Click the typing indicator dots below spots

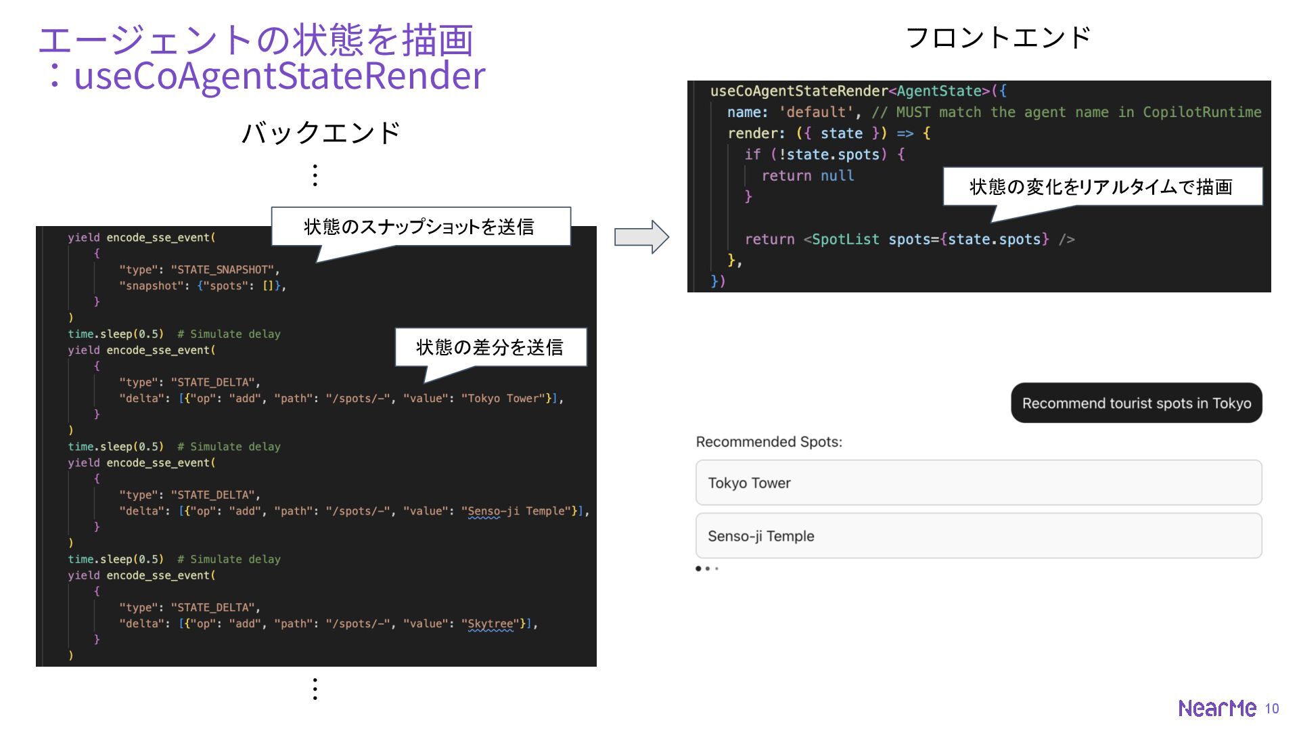pos(706,569)
